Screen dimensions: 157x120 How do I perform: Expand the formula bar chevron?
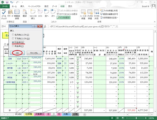point(155,27)
